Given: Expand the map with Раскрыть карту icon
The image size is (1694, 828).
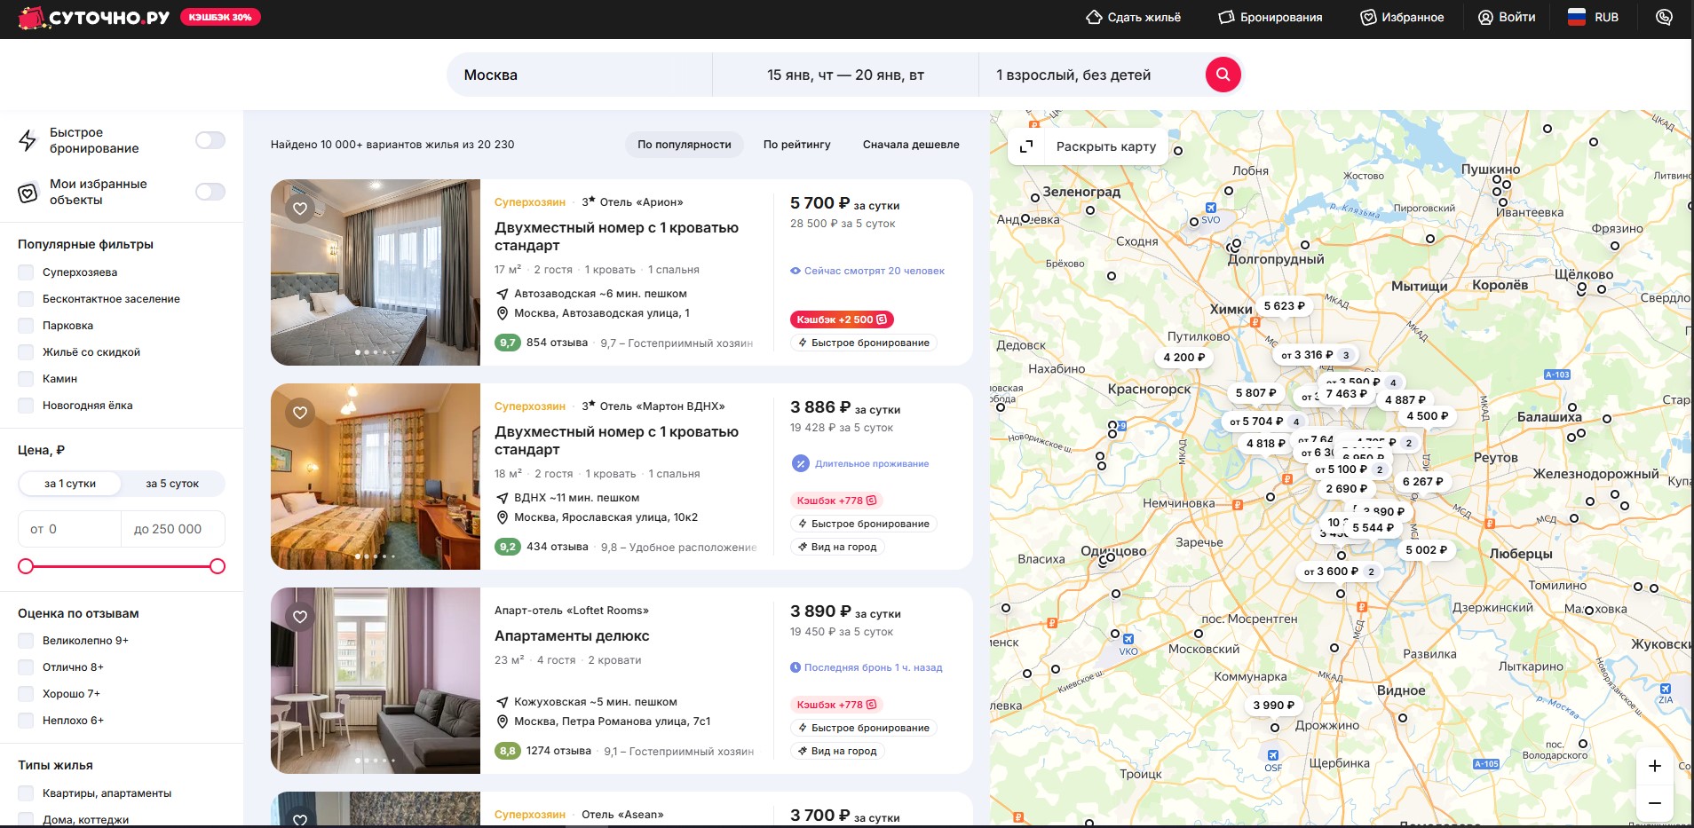Looking at the screenshot, I should coord(1026,146).
